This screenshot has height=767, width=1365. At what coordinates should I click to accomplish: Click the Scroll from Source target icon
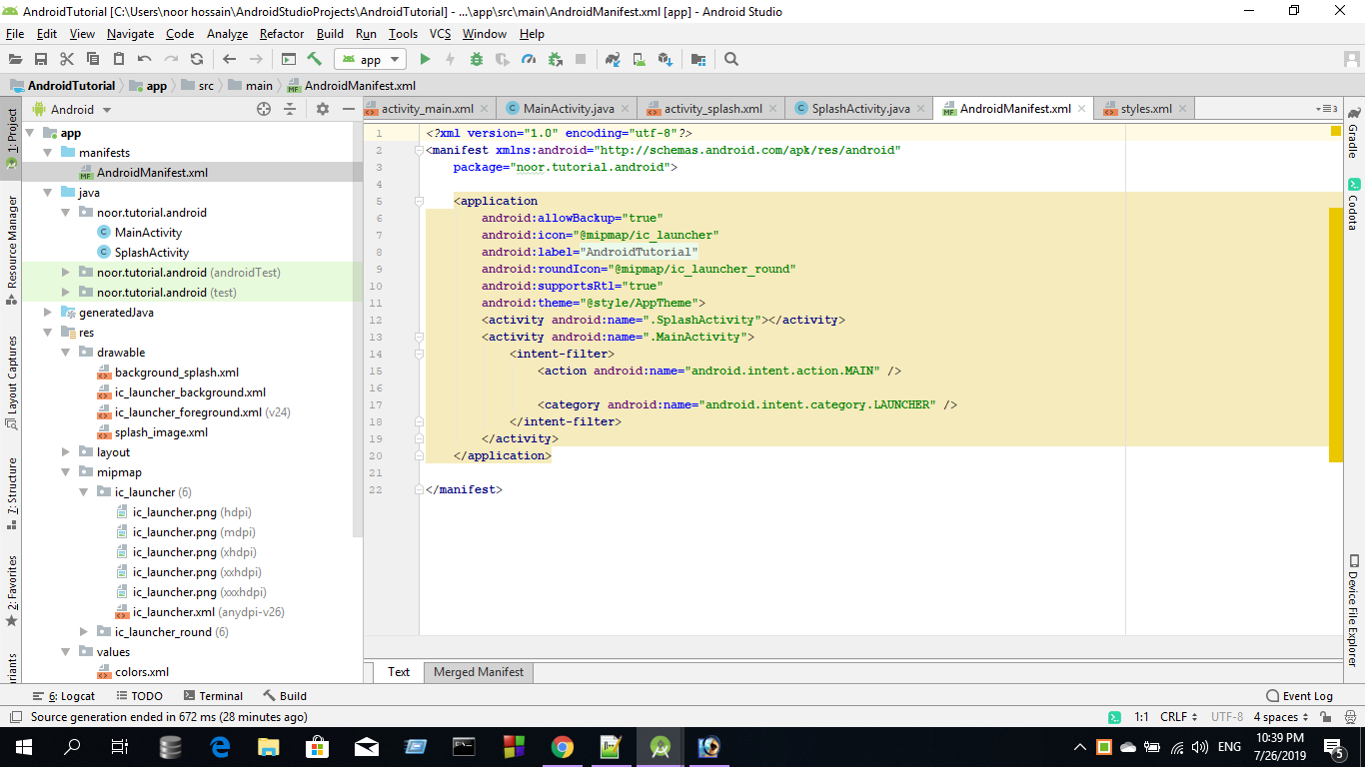[x=264, y=109]
